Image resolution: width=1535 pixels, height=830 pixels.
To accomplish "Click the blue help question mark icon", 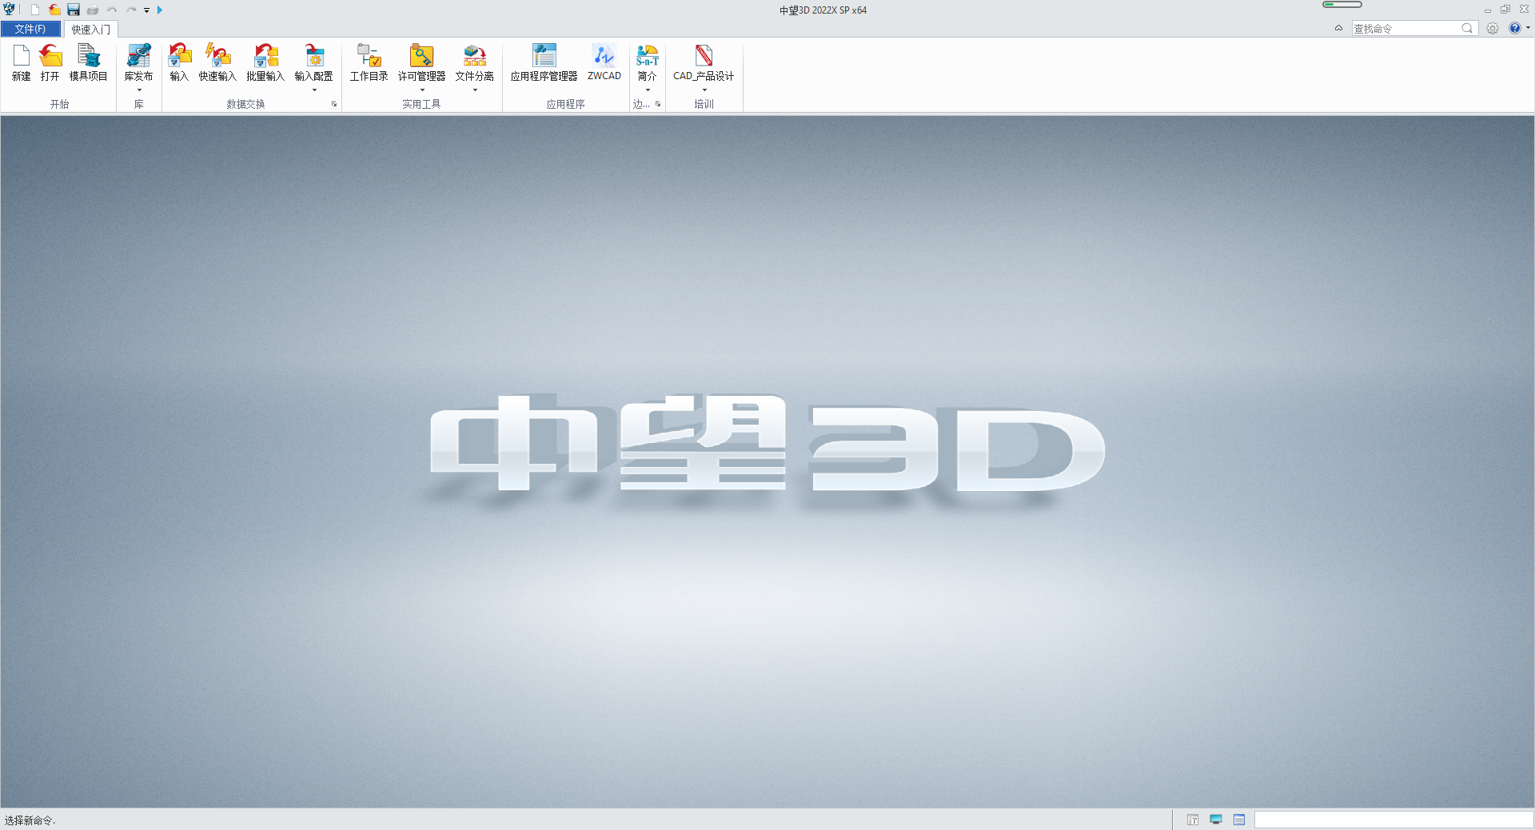I will point(1514,28).
